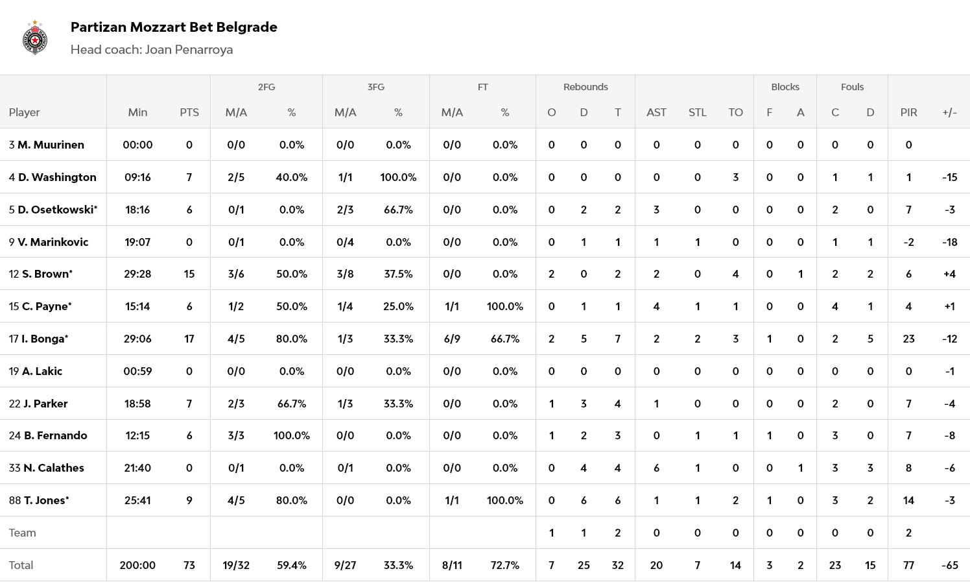Click the +/- column header
970x582 pixels.
[949, 112]
